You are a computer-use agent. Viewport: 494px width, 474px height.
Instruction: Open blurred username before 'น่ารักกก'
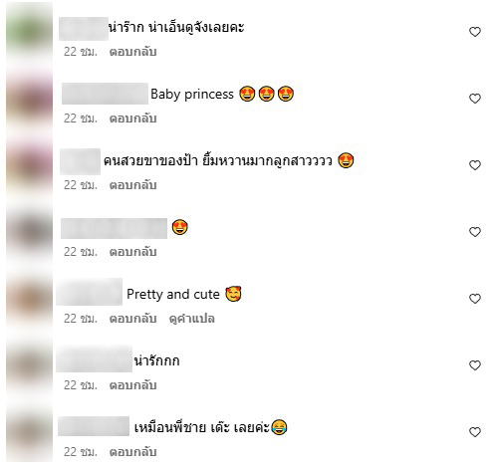pyautogui.click(x=95, y=358)
